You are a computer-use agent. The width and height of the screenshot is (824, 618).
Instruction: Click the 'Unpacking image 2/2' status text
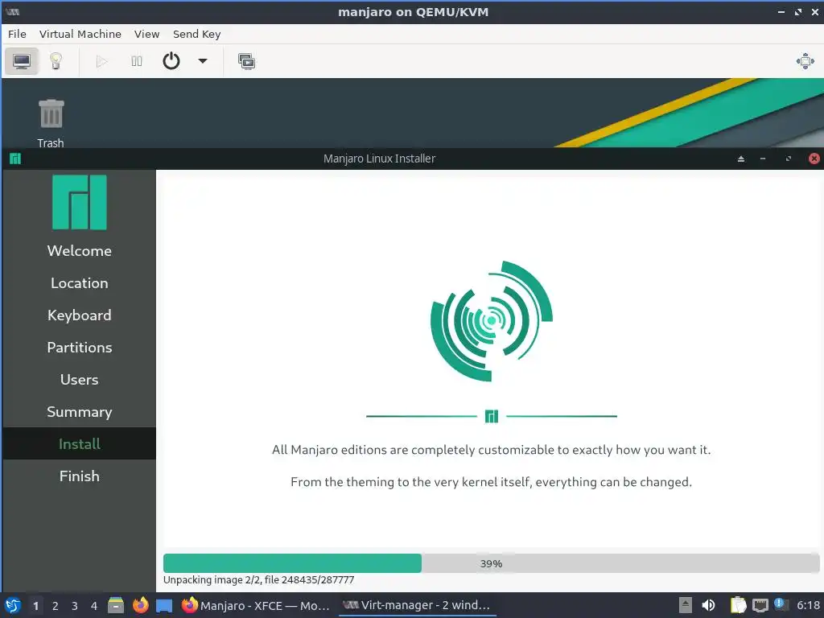click(x=258, y=579)
